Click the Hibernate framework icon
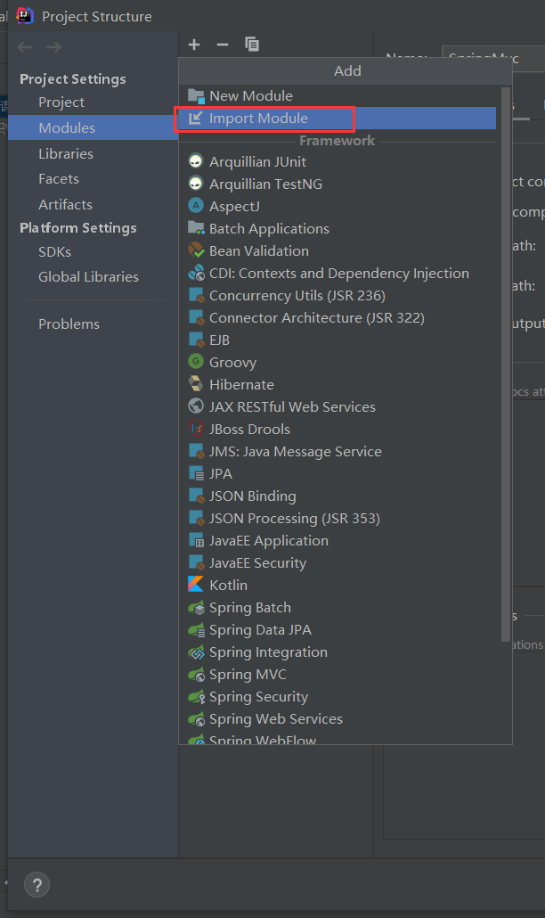545x918 pixels. pyautogui.click(x=196, y=384)
